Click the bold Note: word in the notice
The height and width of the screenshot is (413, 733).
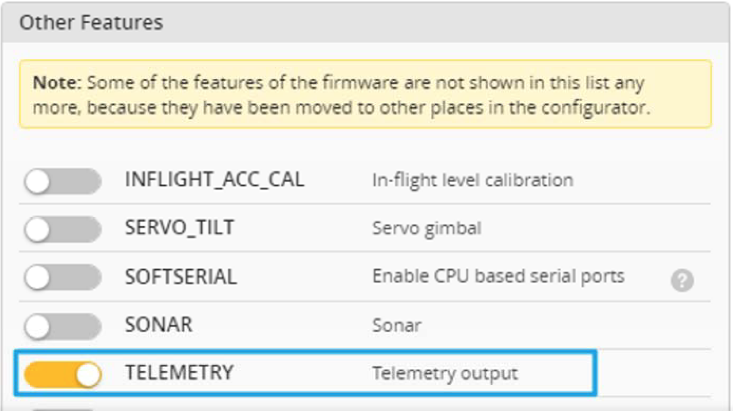pyautogui.click(x=57, y=83)
